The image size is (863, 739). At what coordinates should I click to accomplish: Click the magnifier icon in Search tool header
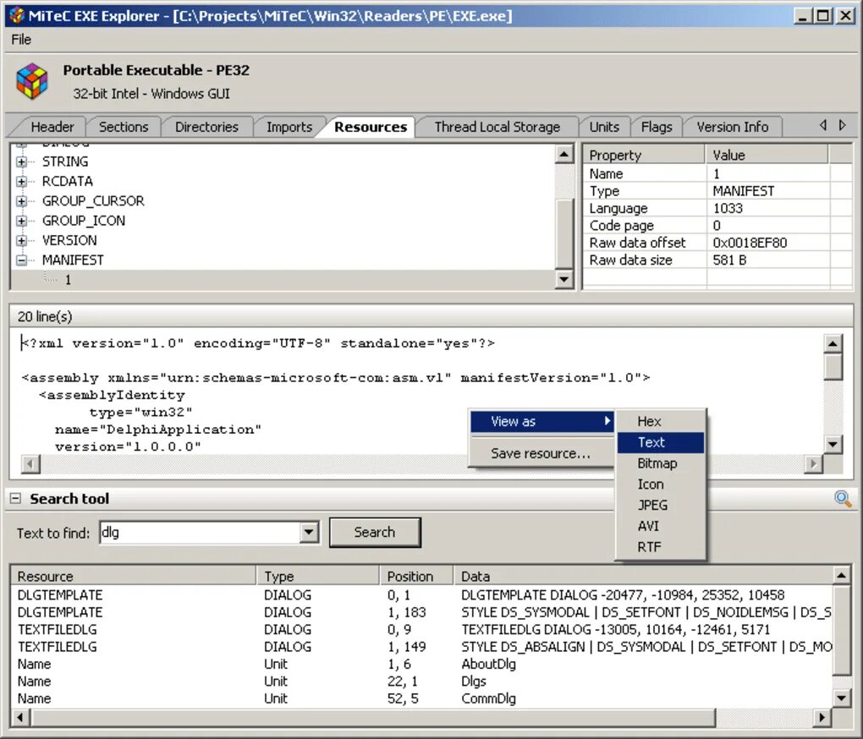click(843, 499)
